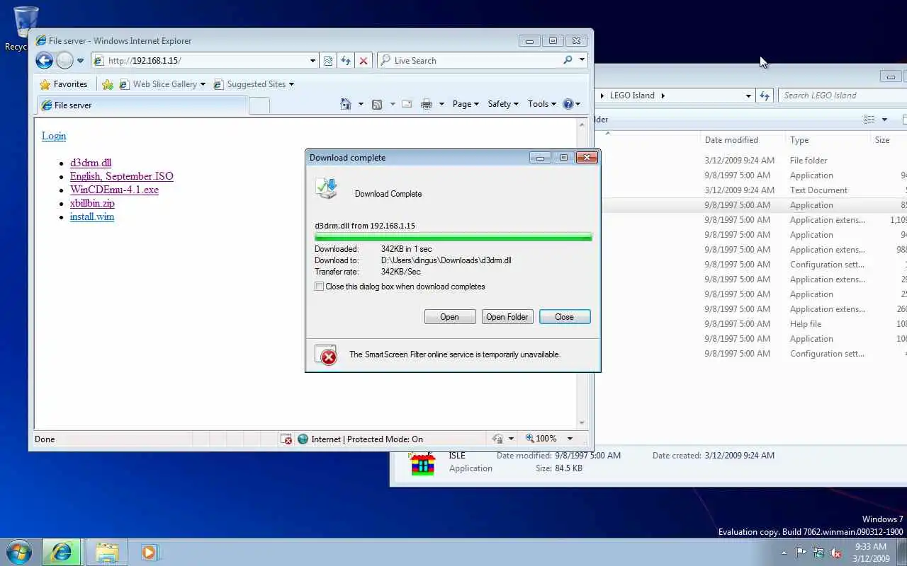Click the muted volume tray icon

(836, 553)
